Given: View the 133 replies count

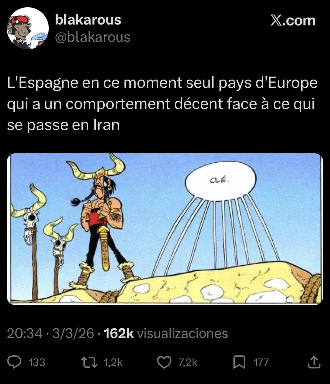Looking at the screenshot, I should point(37,362).
